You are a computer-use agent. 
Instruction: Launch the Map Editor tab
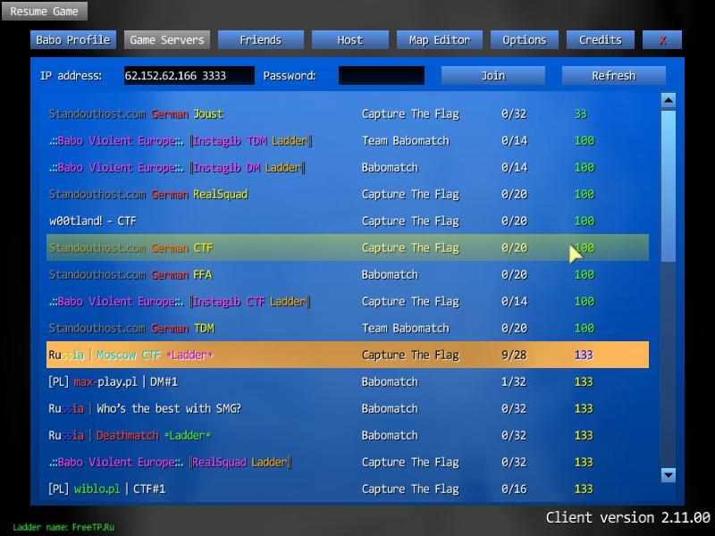(x=439, y=40)
